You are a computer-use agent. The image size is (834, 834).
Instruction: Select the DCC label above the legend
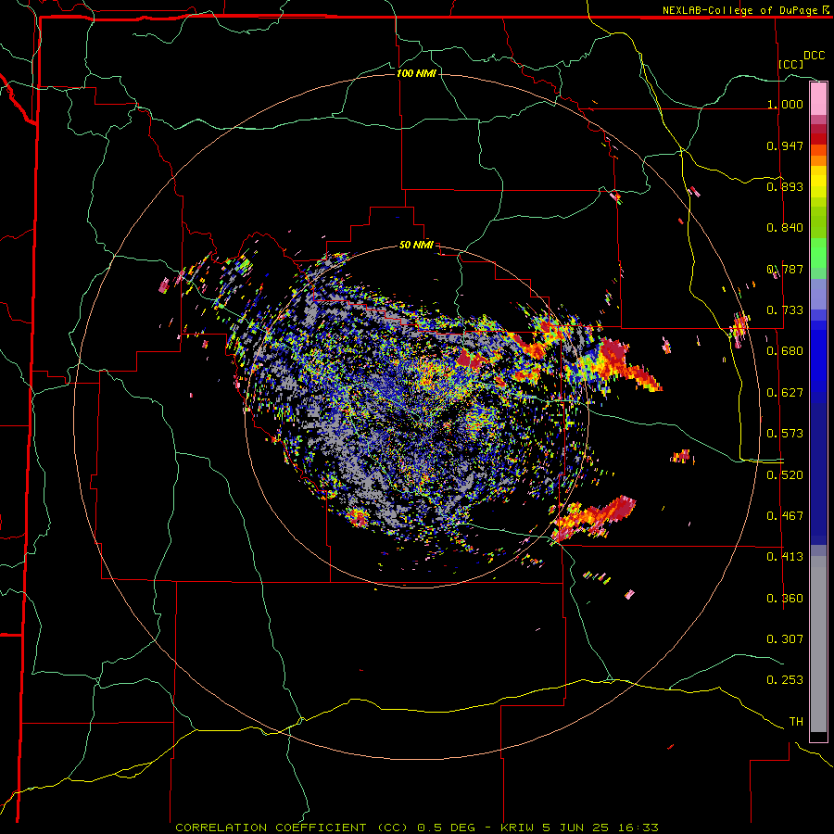[x=814, y=56]
